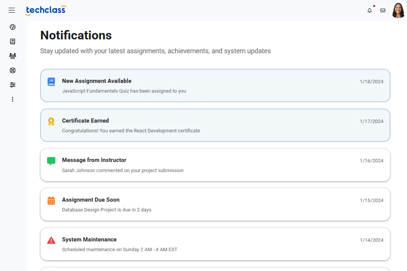The height and width of the screenshot is (271, 407).
Task: Click the orange calendar icon on Assignment Due Soon
Action: click(51, 201)
